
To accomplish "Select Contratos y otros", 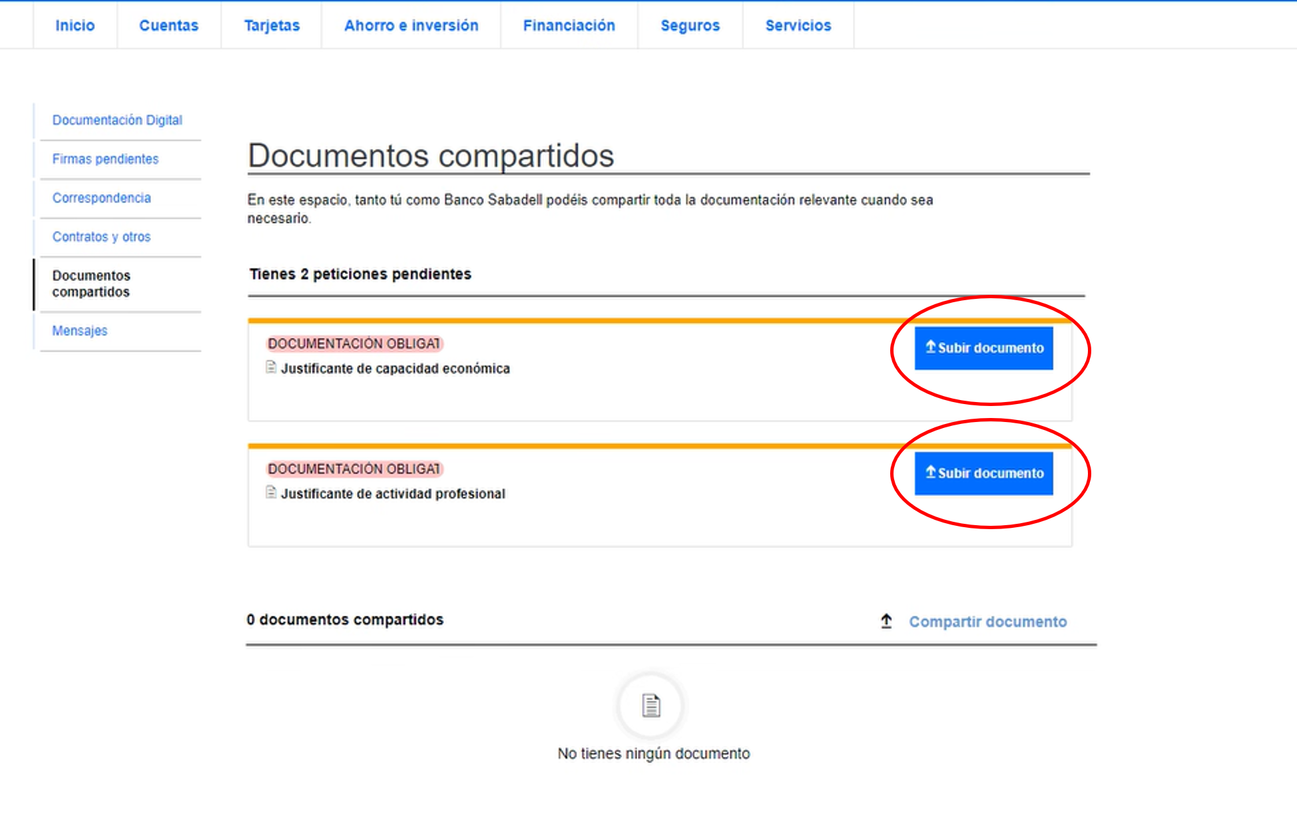I will [101, 236].
